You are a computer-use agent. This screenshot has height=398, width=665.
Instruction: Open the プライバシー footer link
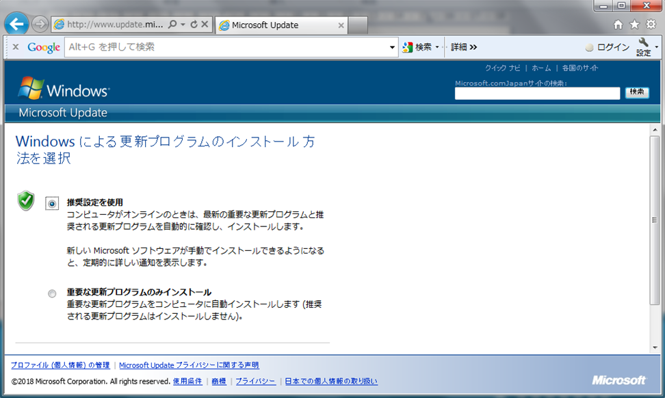[255, 381]
